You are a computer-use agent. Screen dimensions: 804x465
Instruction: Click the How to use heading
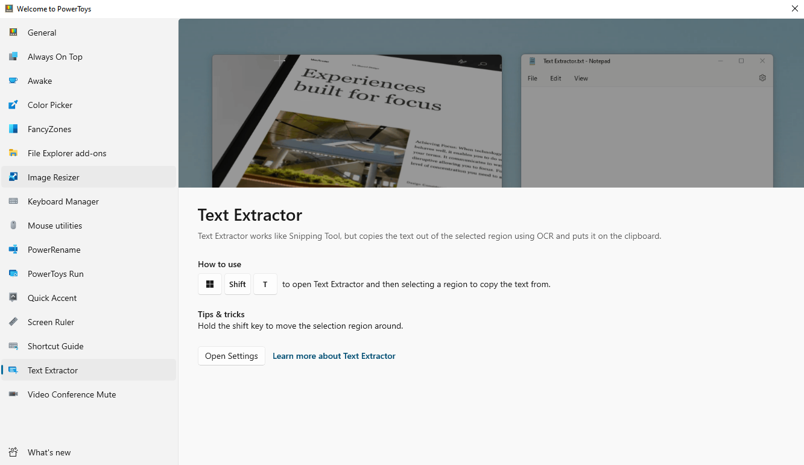[220, 264]
